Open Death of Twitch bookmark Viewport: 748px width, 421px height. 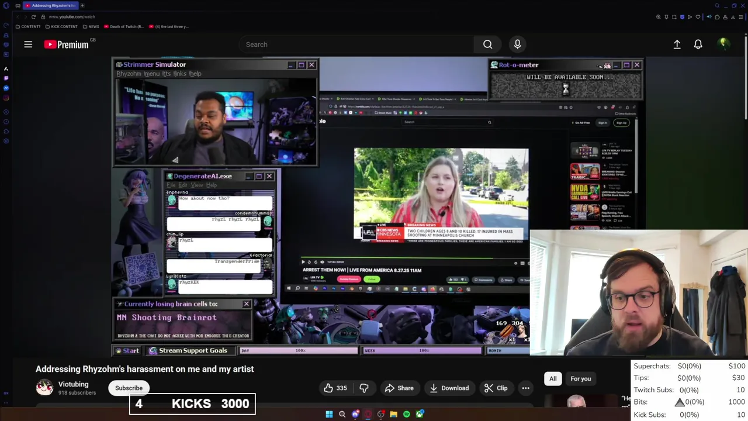[124, 26]
